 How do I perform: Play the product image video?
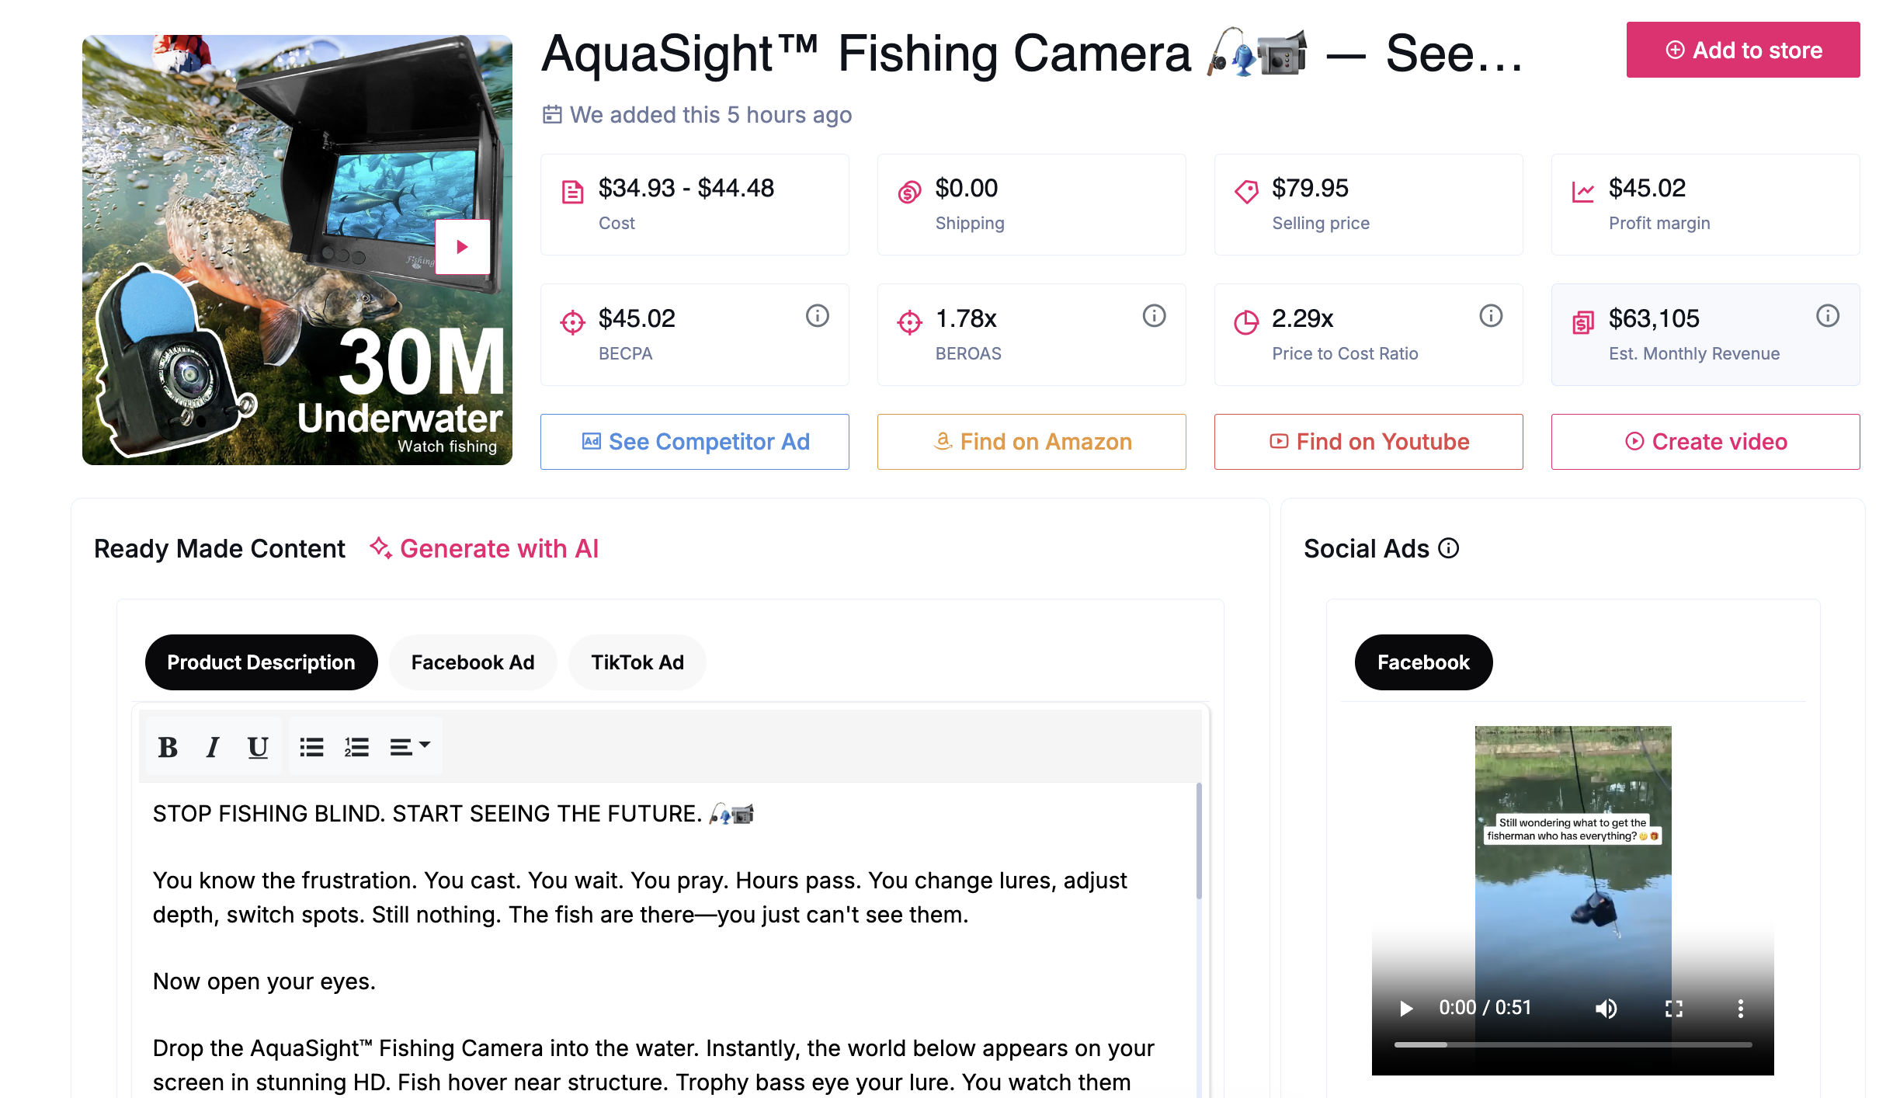pos(462,247)
